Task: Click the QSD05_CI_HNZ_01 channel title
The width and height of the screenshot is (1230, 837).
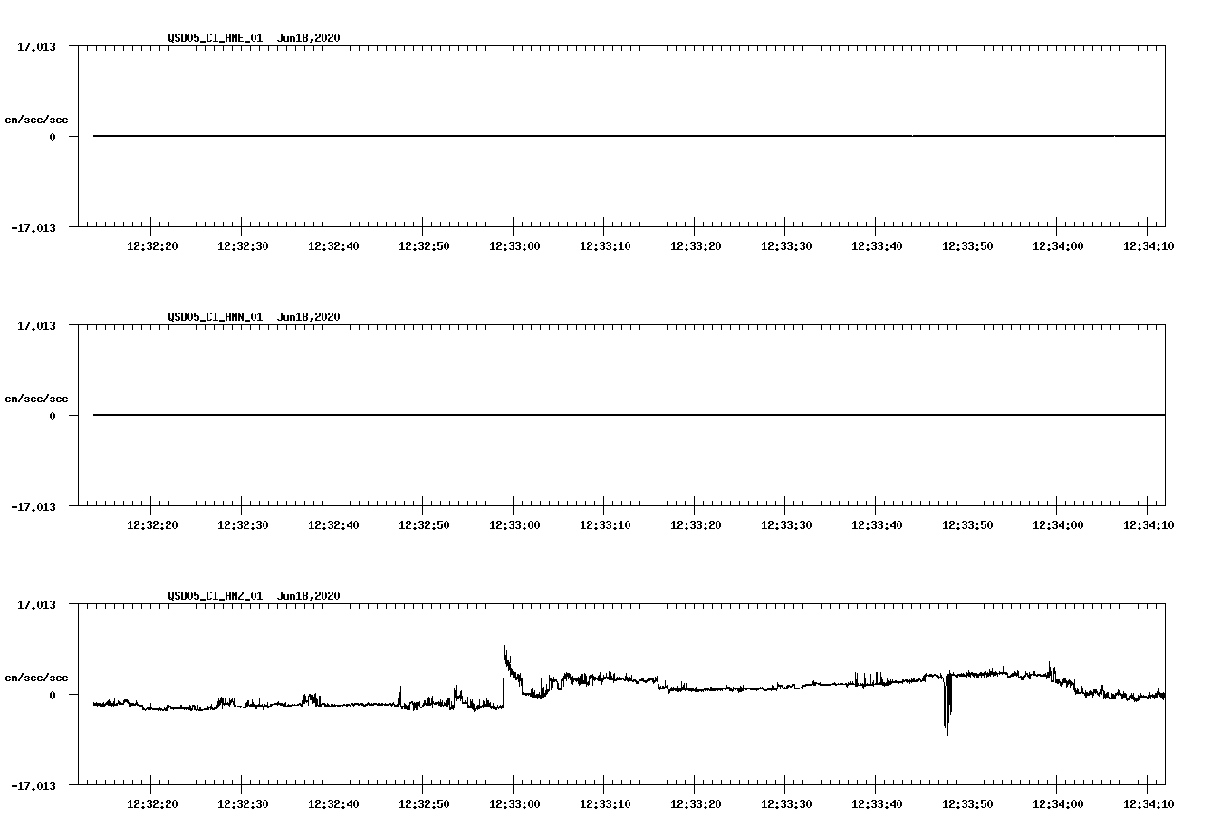Action: (x=215, y=596)
